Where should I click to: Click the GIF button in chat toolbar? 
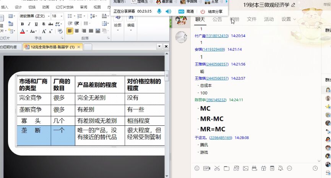pos(207,168)
